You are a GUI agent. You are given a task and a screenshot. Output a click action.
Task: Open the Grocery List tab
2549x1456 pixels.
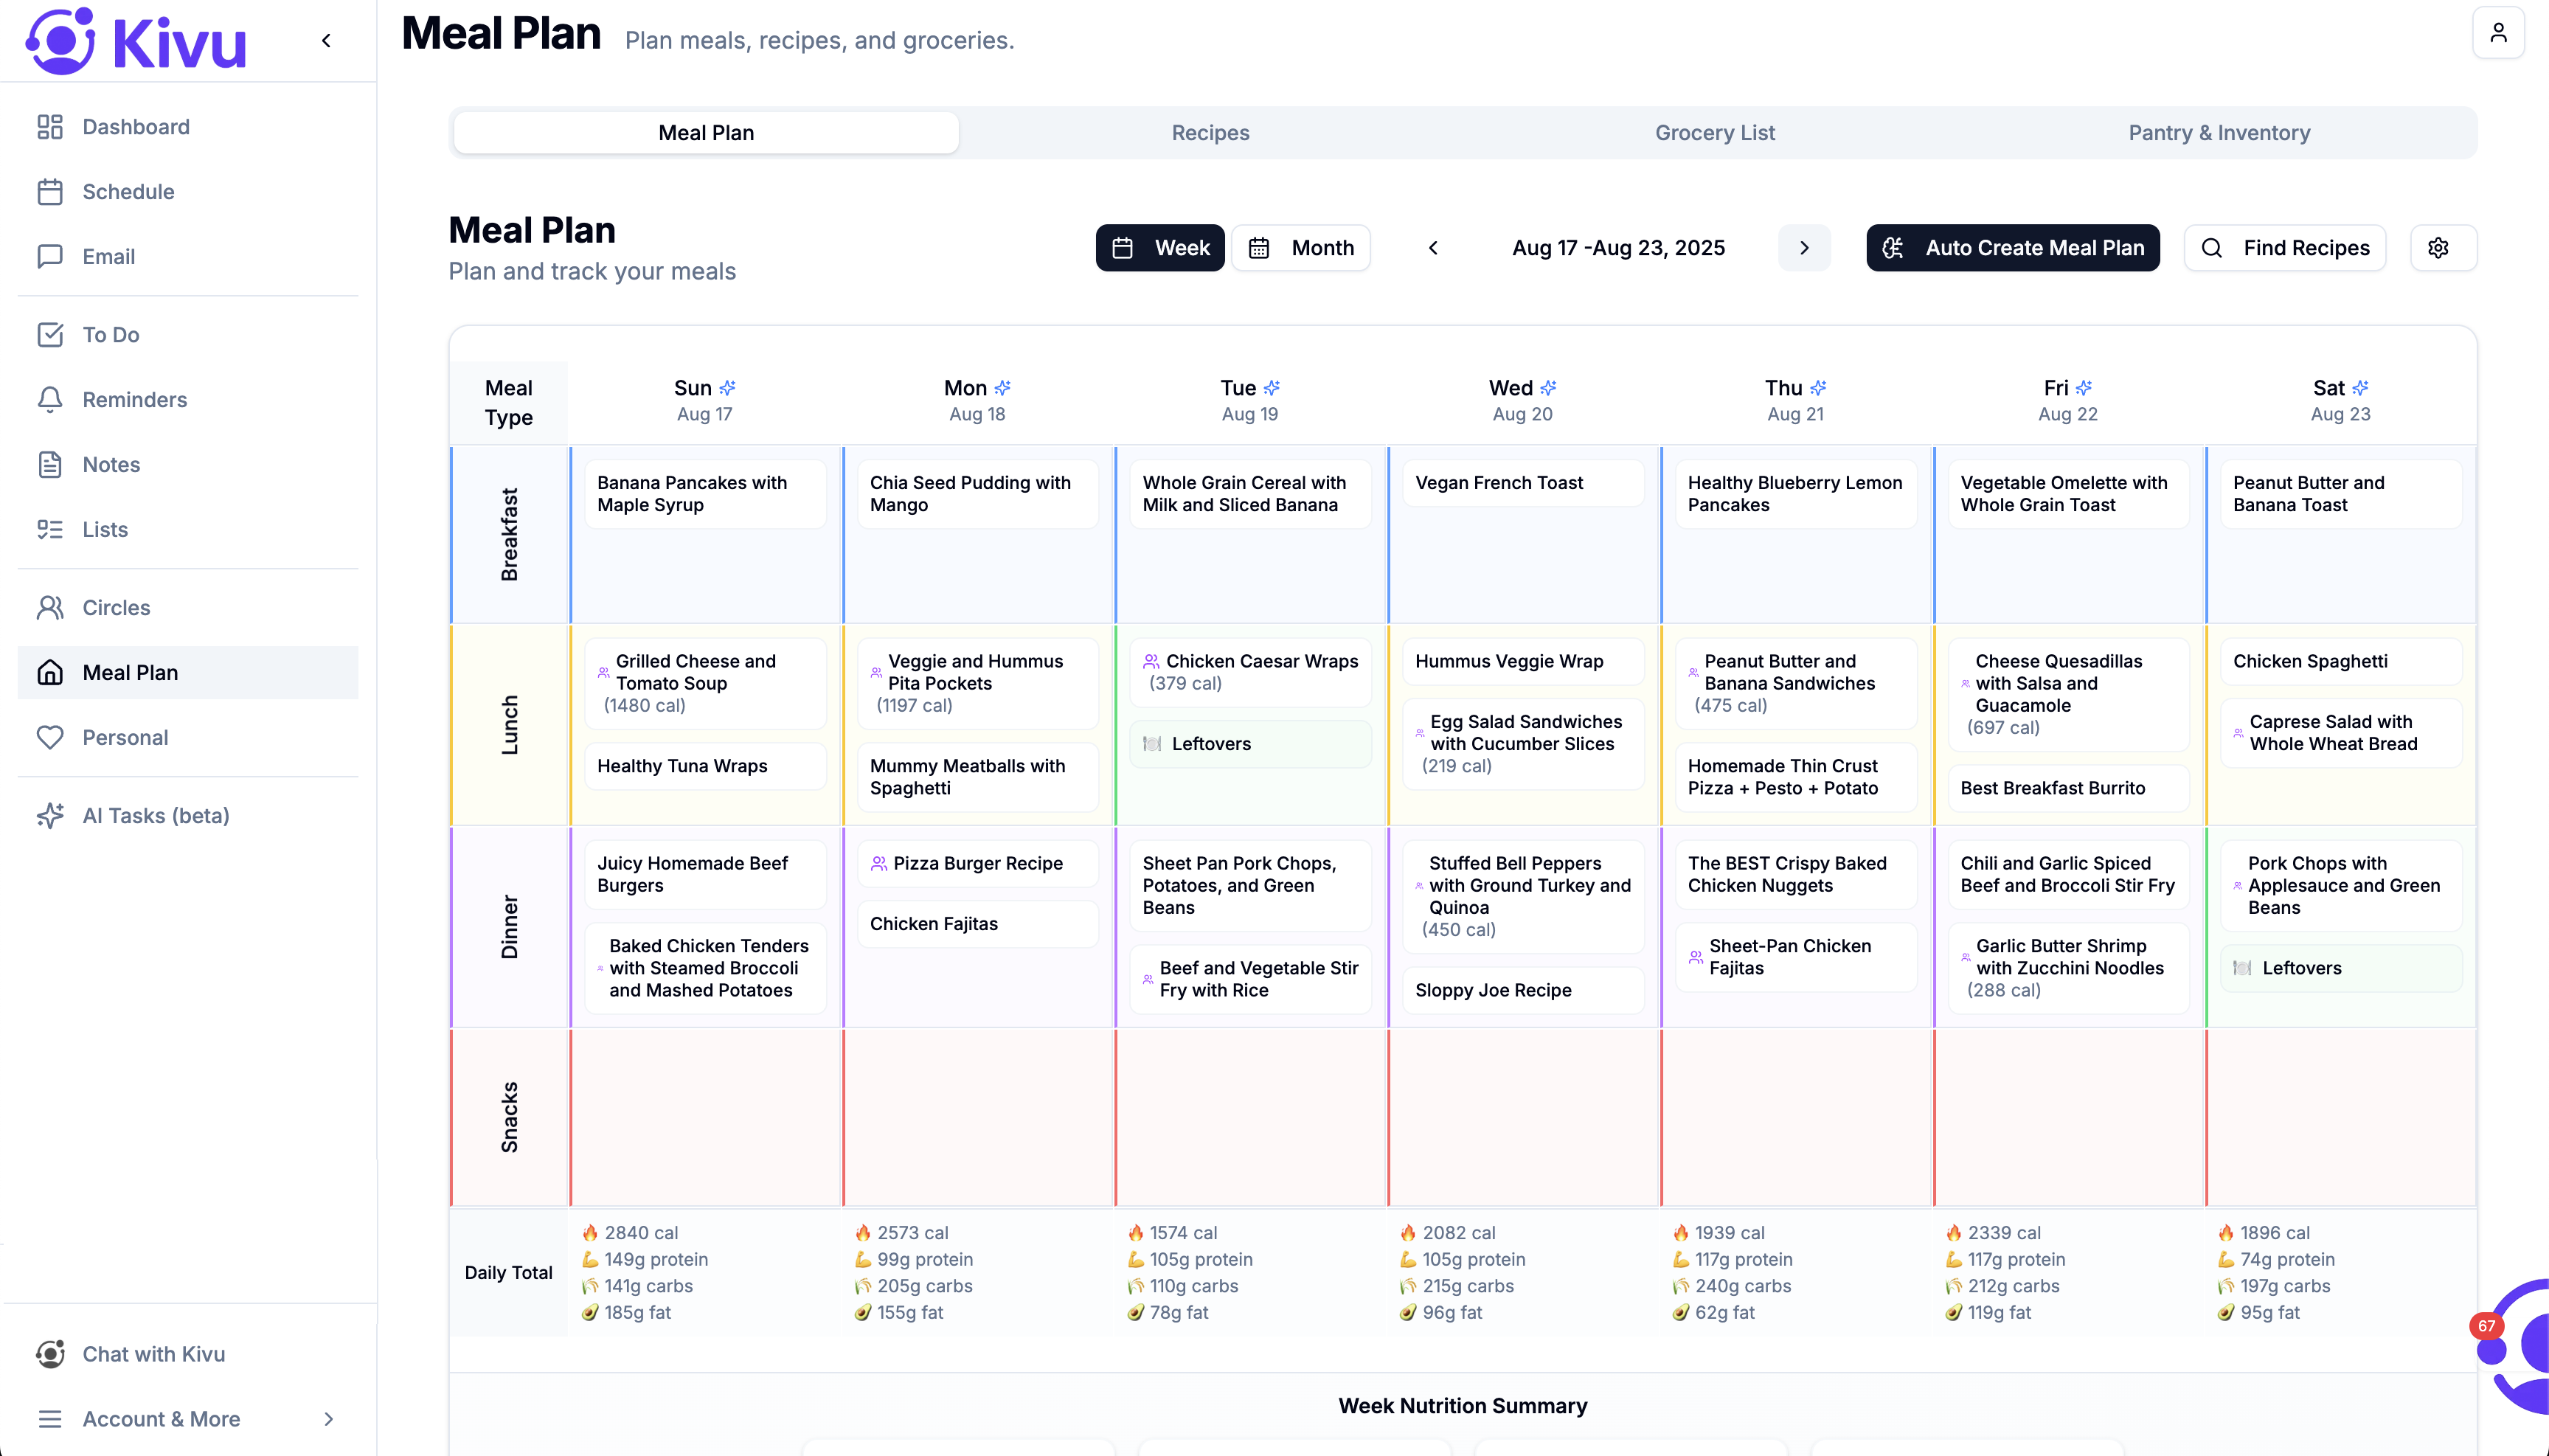[1714, 132]
